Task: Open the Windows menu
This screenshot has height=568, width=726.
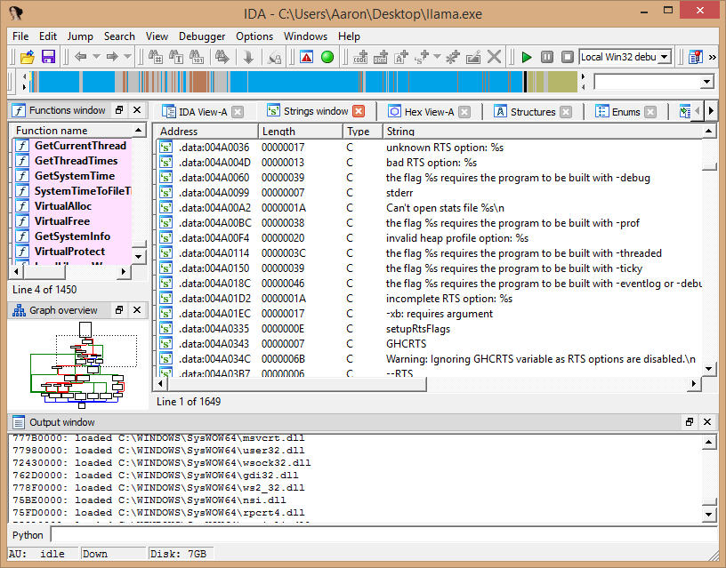Action: coord(305,36)
